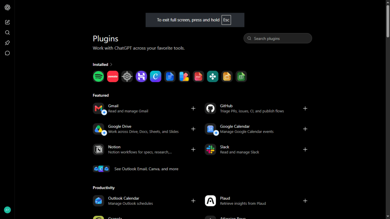This screenshot has width=390, height=219.
Task: Click the Productivity section heading
Action: 104,188
